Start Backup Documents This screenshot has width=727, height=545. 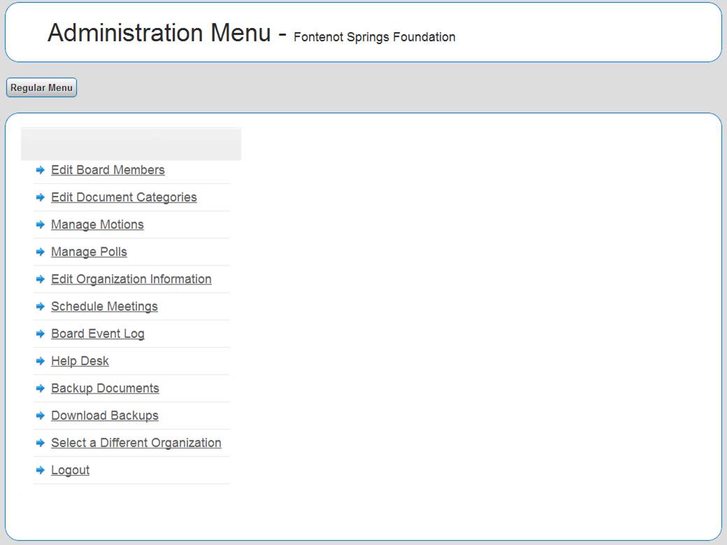click(x=105, y=388)
